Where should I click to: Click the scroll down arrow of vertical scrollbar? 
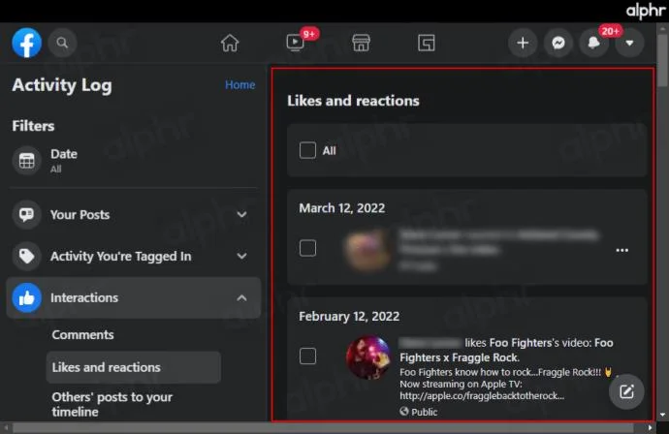pos(662,415)
